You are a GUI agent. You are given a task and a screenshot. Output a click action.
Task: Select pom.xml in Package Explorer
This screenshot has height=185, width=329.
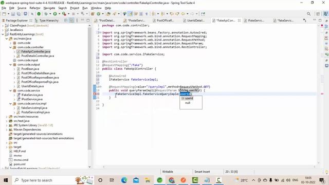(x=20, y=164)
